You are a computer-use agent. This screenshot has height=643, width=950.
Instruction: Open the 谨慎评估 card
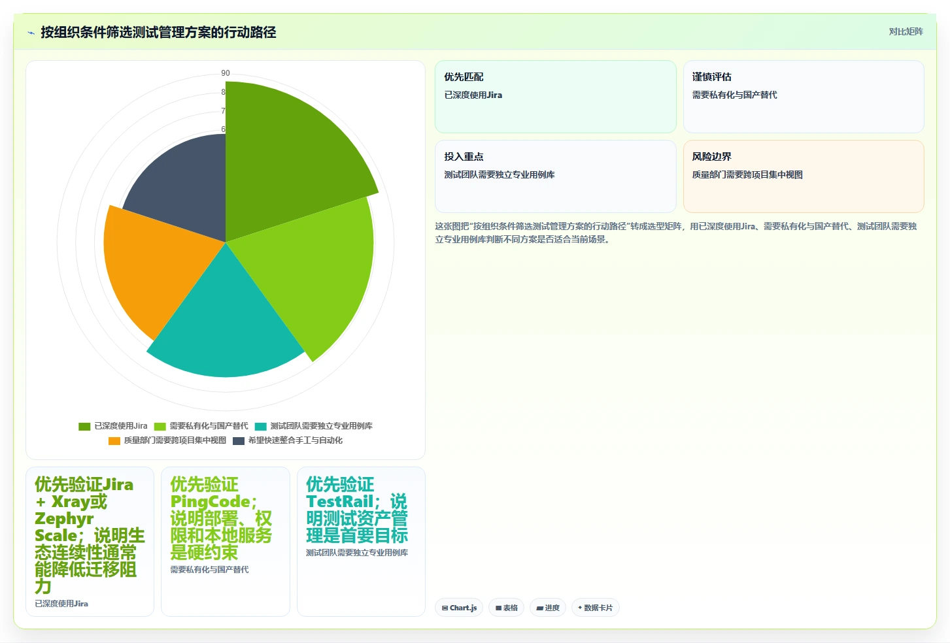804,97
